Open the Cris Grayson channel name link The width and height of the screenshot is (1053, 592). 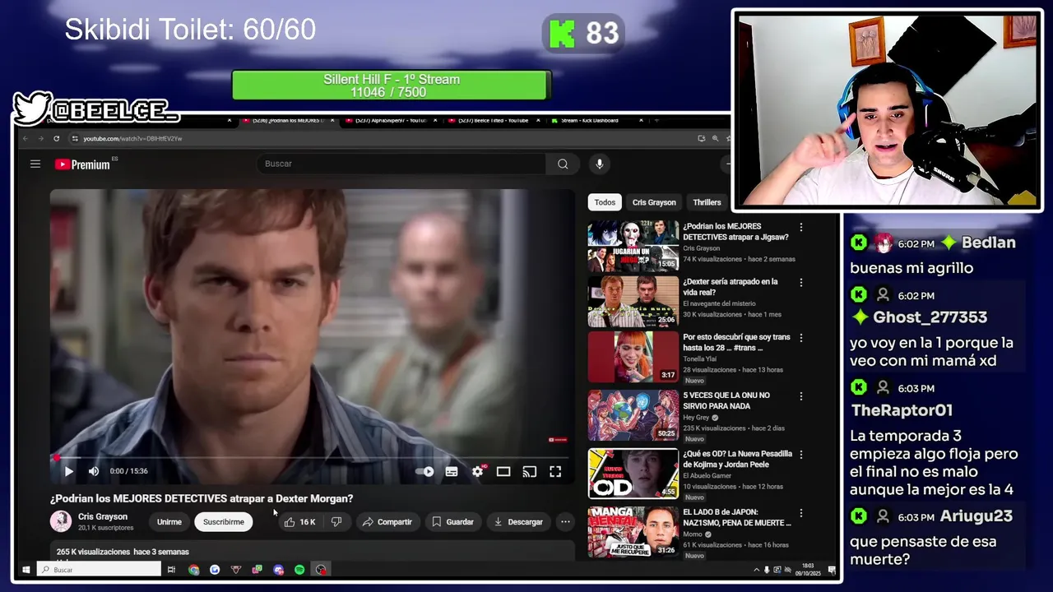click(x=103, y=516)
